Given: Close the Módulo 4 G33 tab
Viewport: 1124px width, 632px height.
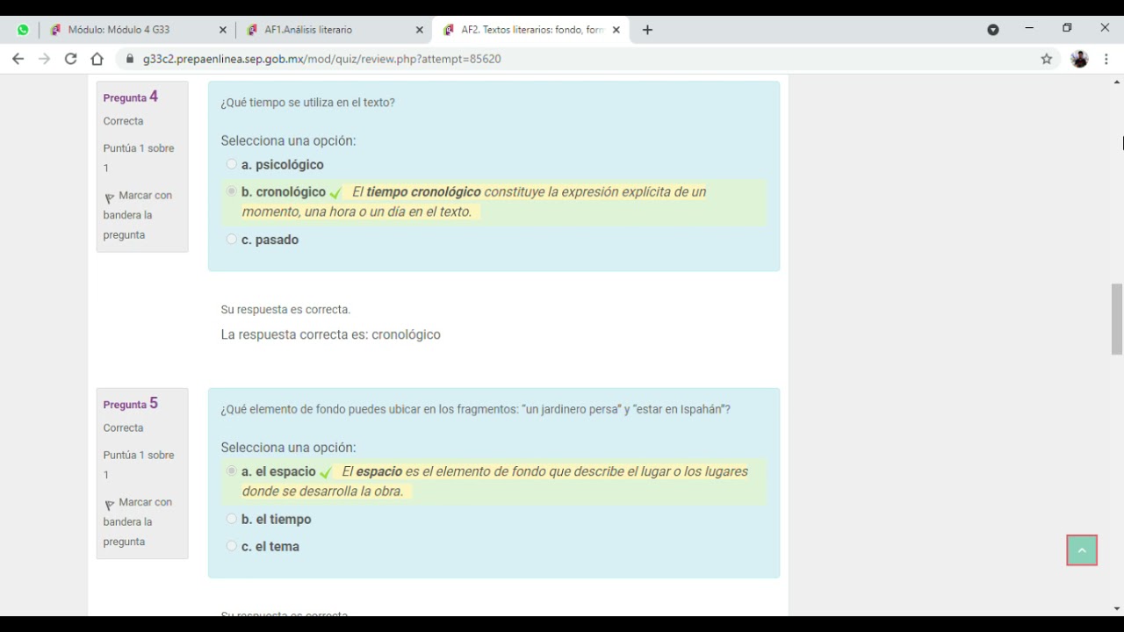Looking at the screenshot, I should (x=223, y=30).
